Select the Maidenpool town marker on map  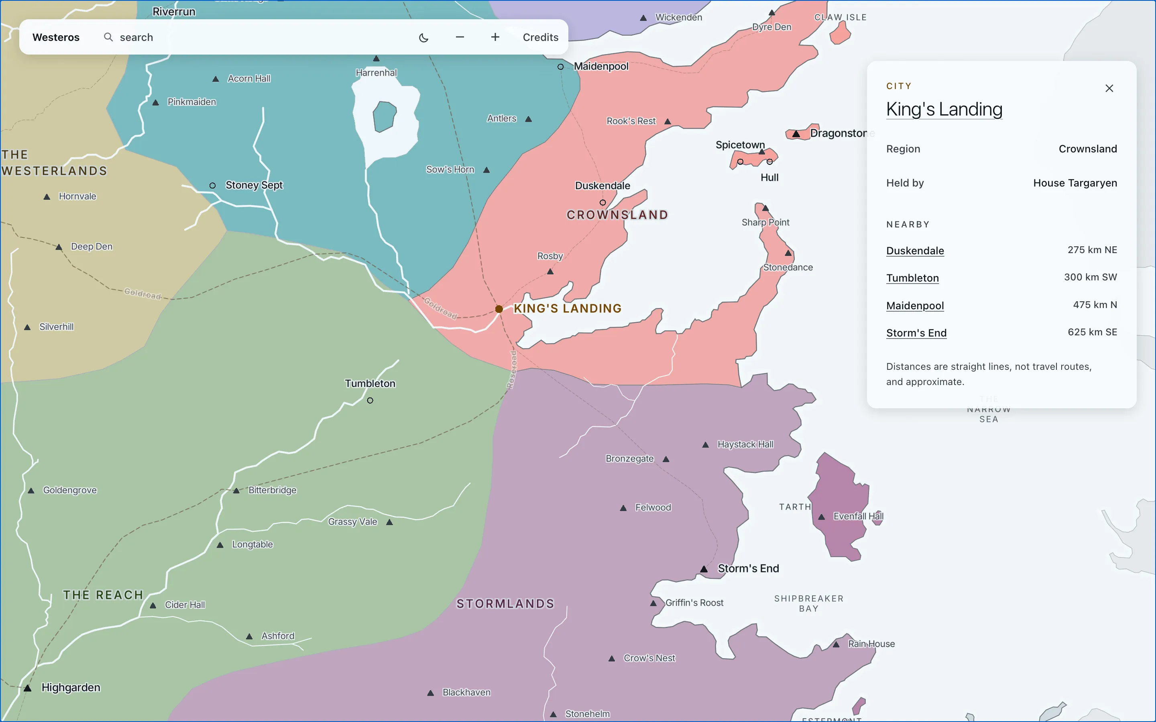[x=560, y=67]
